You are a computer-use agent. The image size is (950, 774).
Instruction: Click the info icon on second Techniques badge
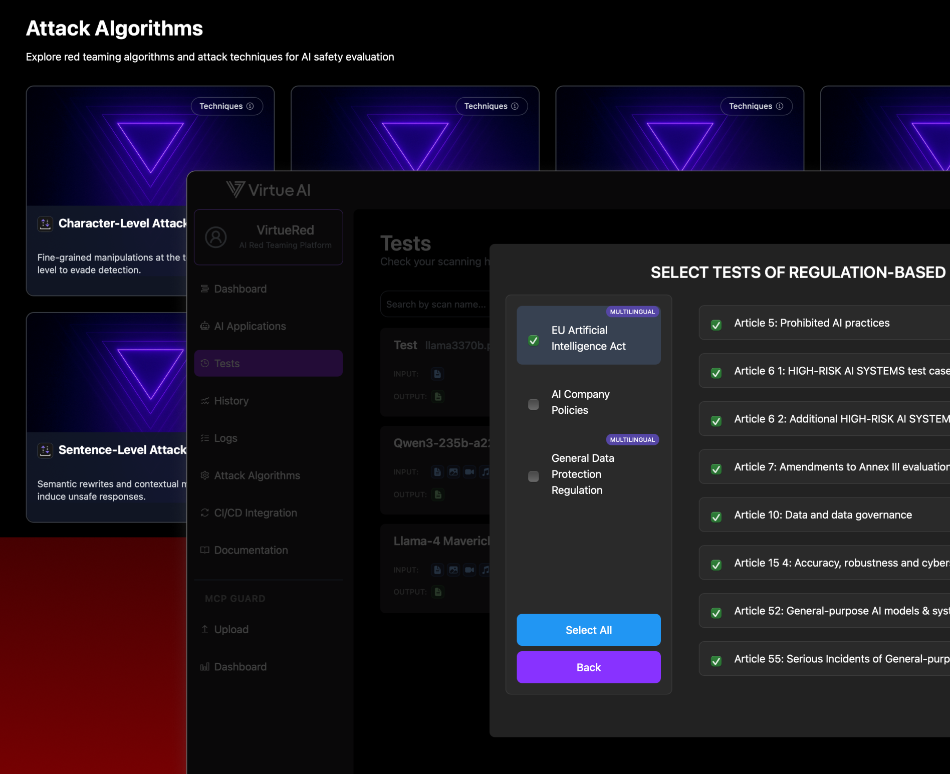[x=515, y=106]
